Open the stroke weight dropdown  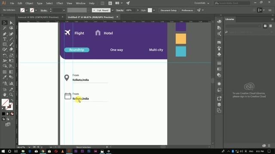[64, 10]
